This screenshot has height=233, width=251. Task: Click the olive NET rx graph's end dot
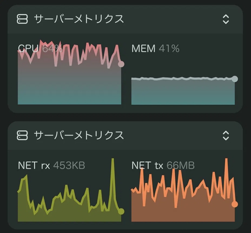pyautogui.click(x=121, y=211)
